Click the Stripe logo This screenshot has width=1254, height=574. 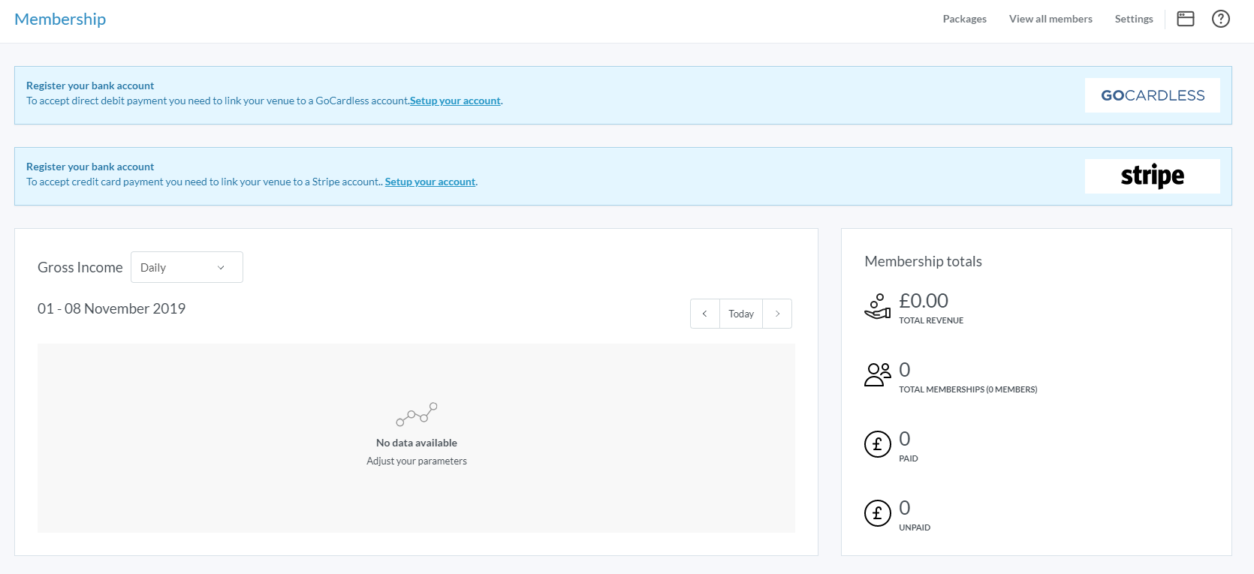pyautogui.click(x=1152, y=176)
